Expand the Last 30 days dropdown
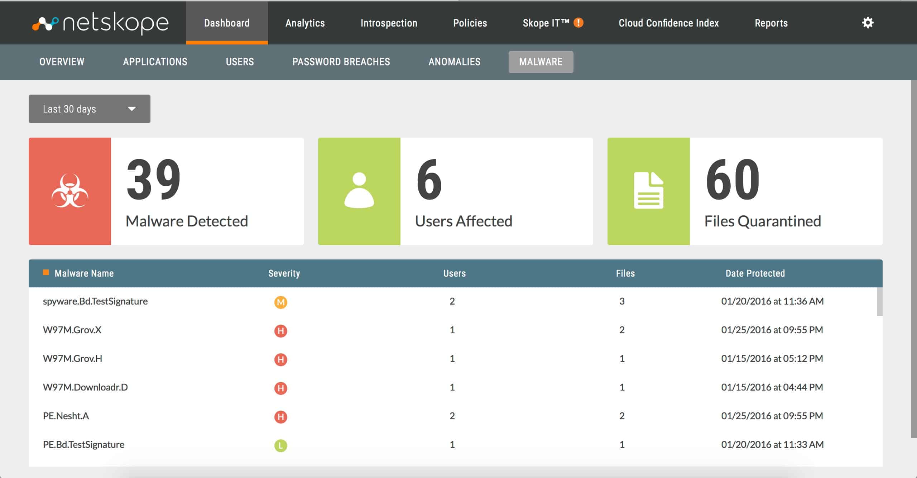The width and height of the screenshot is (917, 478). (90, 109)
